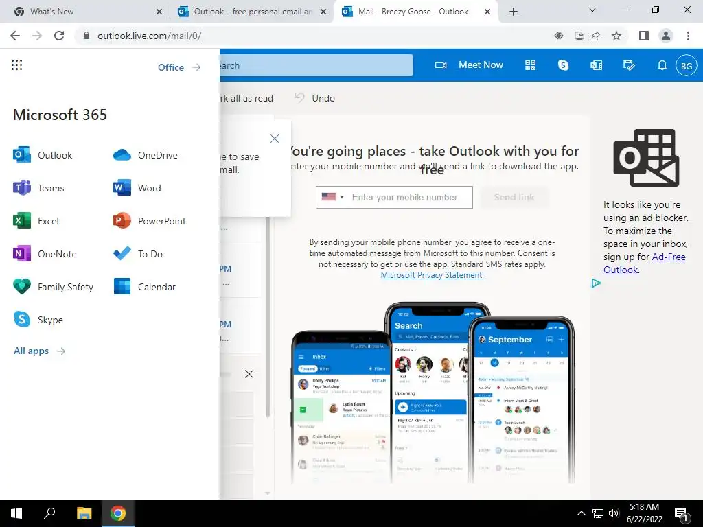Open BG account avatar menu
This screenshot has width=703, height=527.
point(687,65)
